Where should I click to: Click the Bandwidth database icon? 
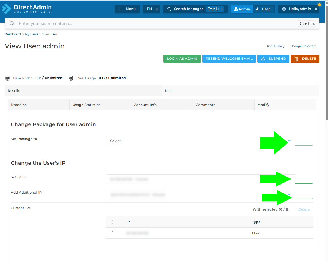pyautogui.click(x=7, y=78)
